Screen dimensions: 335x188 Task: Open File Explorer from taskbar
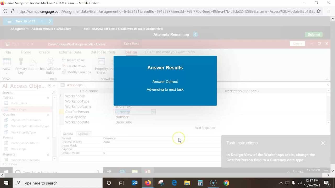(x=187, y=183)
